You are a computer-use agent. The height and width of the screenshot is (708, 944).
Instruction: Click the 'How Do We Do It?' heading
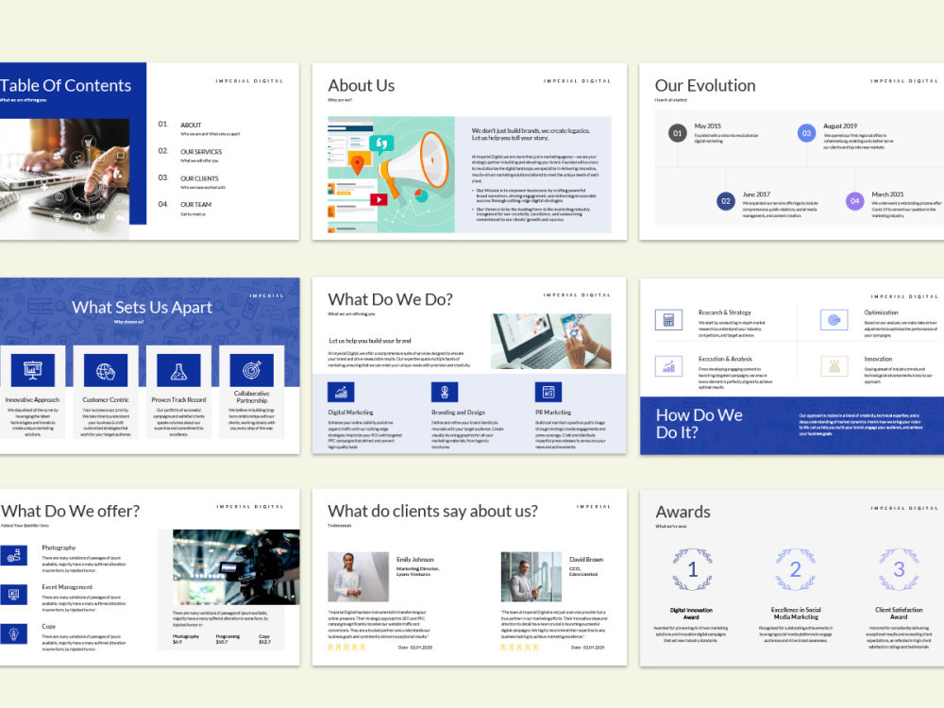[699, 423]
